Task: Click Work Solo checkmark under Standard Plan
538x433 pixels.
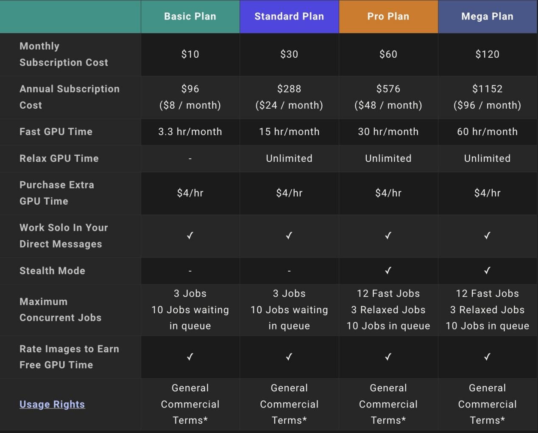Action: point(289,236)
